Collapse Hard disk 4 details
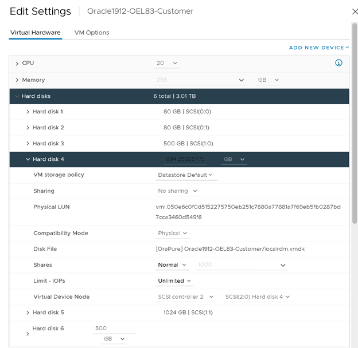The height and width of the screenshot is (348, 358). point(28,160)
